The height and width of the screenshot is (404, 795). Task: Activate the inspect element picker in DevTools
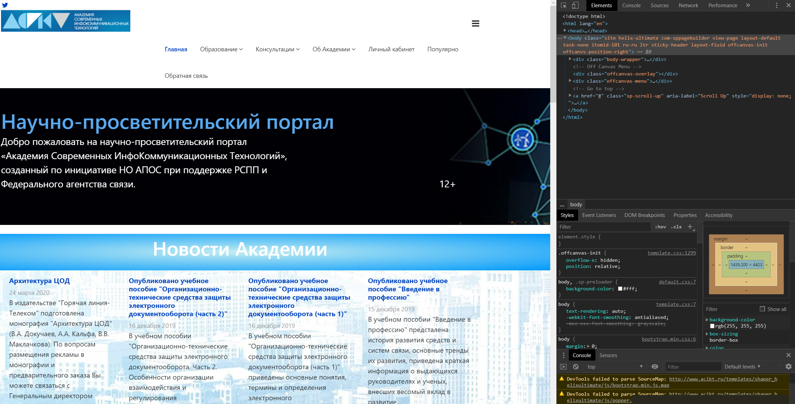point(564,6)
